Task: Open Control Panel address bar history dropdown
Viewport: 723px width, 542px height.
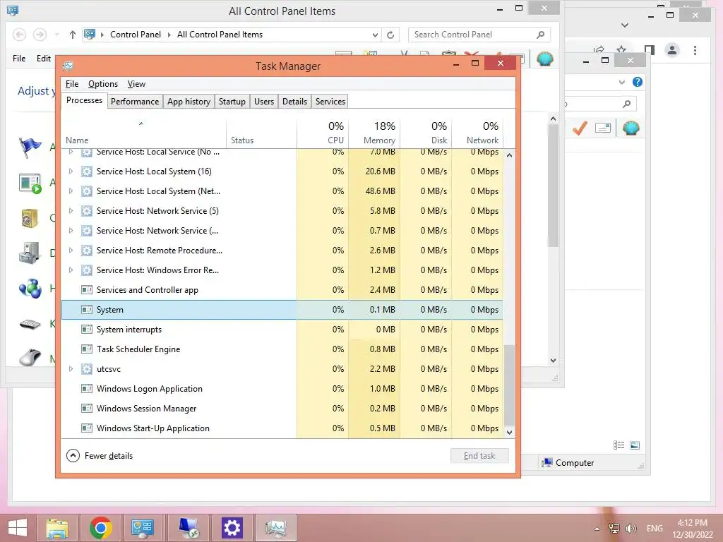Action: point(375,35)
